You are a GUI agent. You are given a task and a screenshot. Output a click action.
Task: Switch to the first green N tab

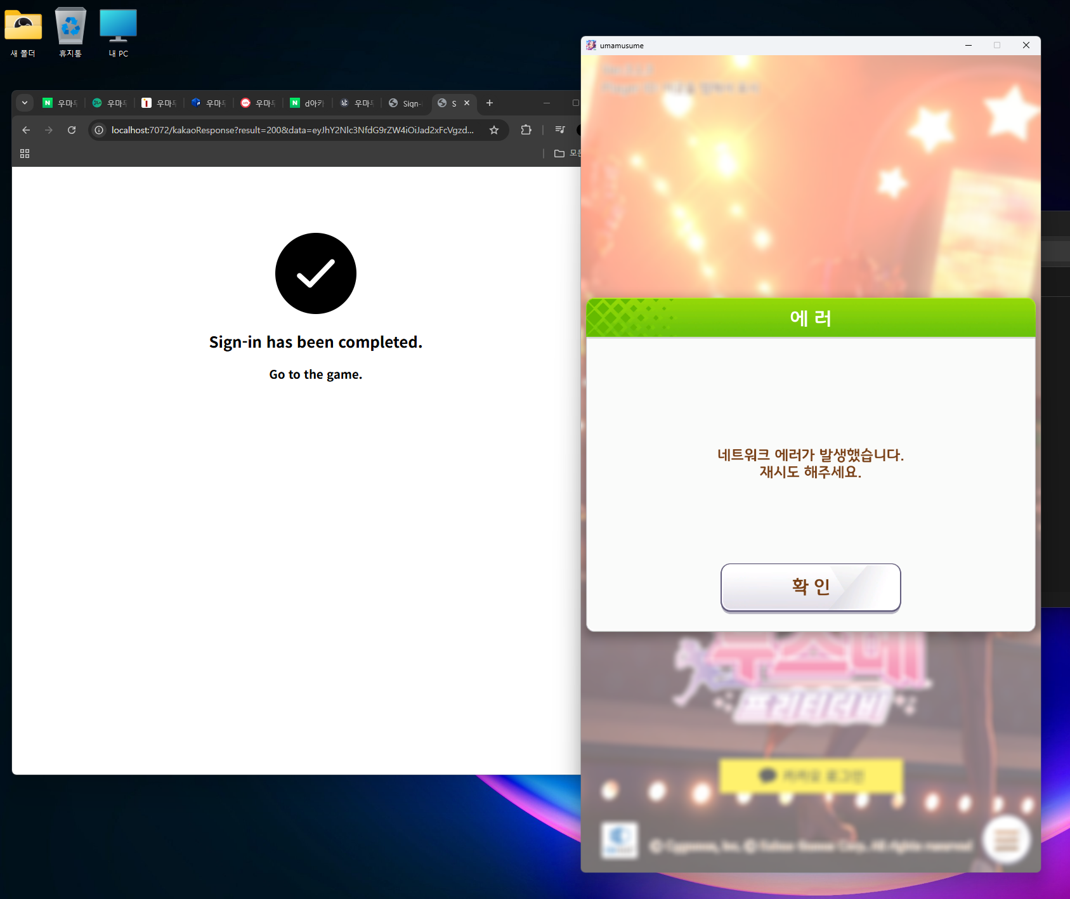pyautogui.click(x=60, y=103)
